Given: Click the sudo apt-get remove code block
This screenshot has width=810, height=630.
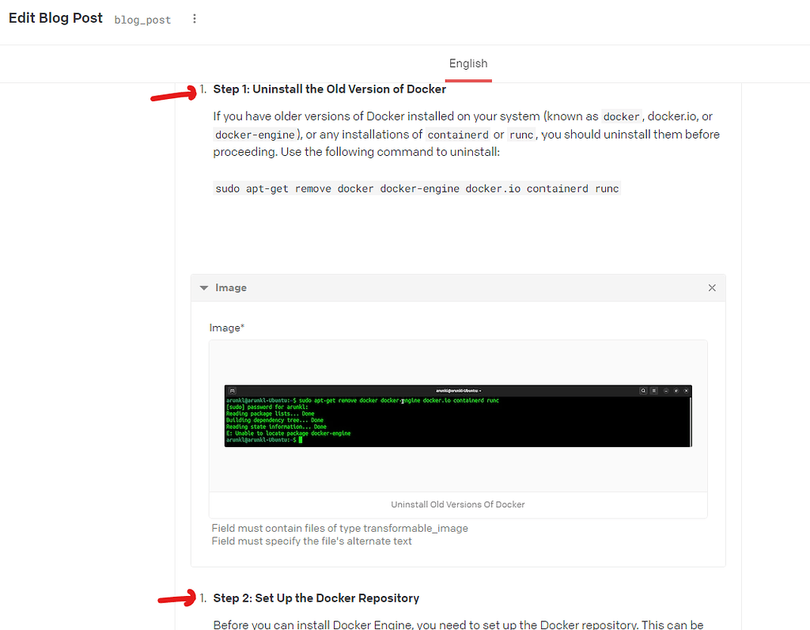Looking at the screenshot, I should (x=417, y=188).
